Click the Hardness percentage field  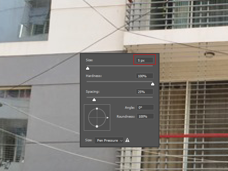(x=144, y=76)
